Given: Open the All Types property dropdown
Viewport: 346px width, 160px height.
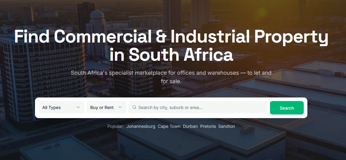Looking at the screenshot, I should pos(61,107).
